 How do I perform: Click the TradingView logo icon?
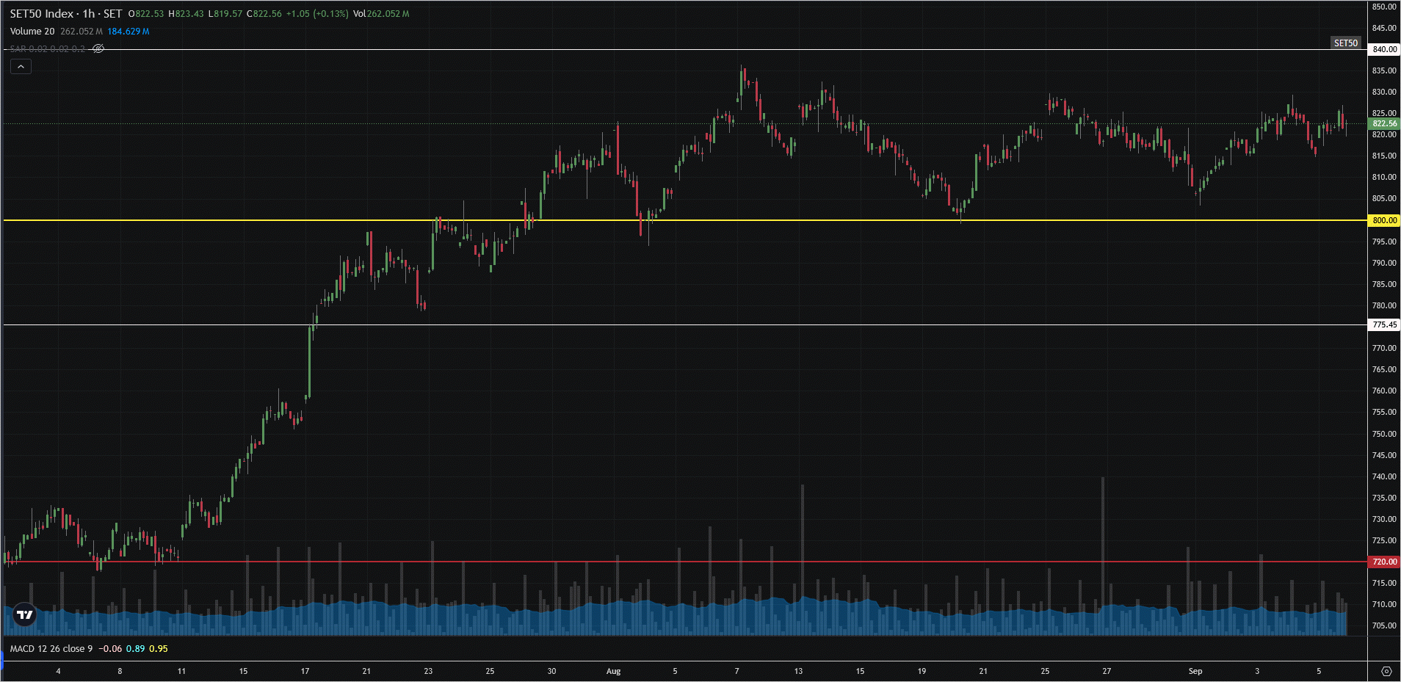(25, 614)
